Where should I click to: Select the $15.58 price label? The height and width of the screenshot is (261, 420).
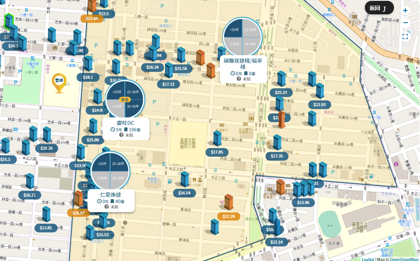point(181,69)
